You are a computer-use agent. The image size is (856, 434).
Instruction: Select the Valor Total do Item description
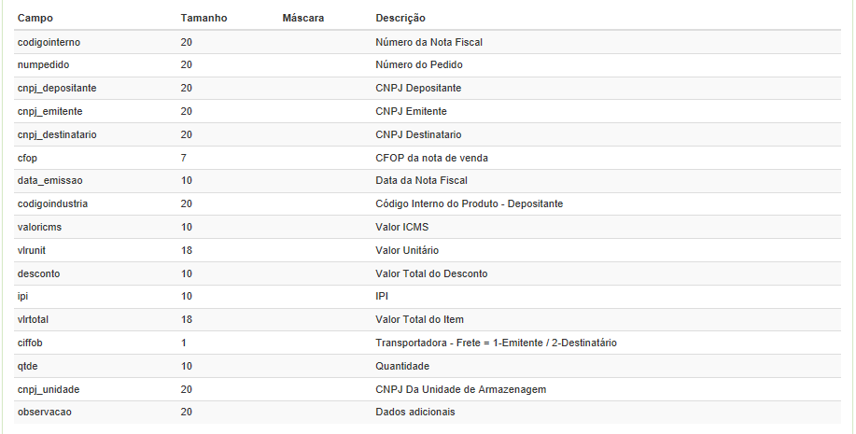click(419, 319)
